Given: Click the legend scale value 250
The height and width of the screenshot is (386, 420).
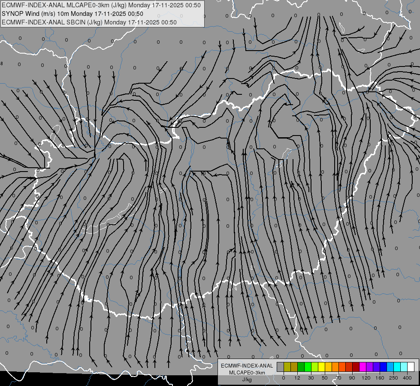Looking at the screenshot, I should click(393, 378).
